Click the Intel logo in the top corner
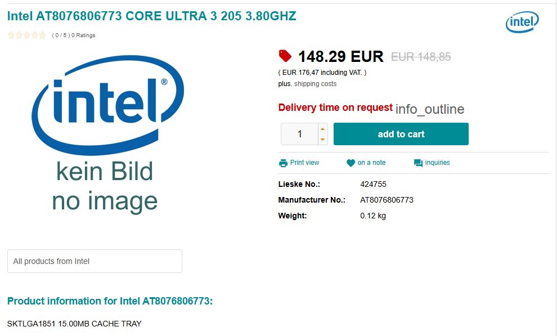 tap(522, 21)
